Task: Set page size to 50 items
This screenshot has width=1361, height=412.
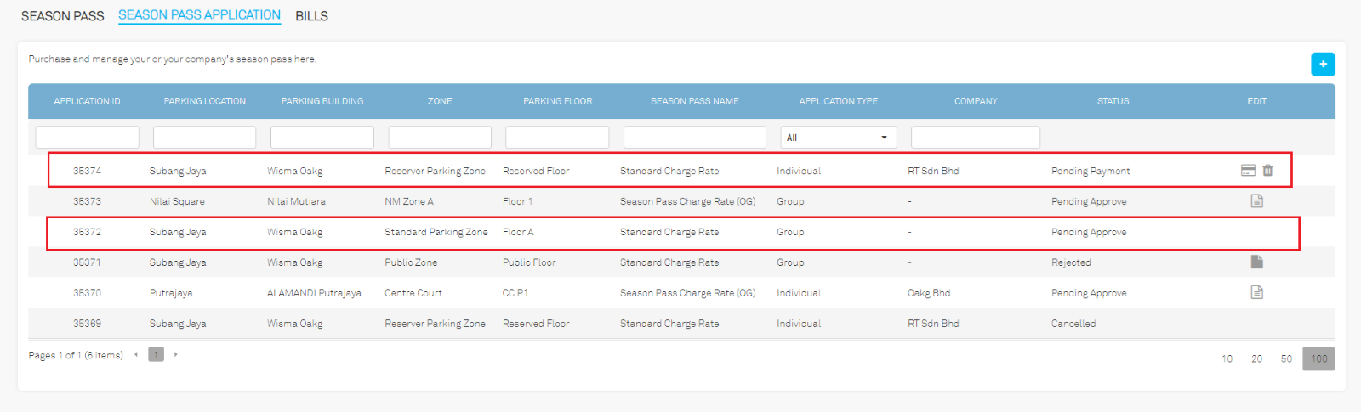Action: point(1286,359)
